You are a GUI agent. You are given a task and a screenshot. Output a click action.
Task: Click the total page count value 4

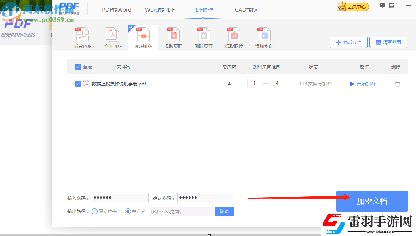(229, 84)
